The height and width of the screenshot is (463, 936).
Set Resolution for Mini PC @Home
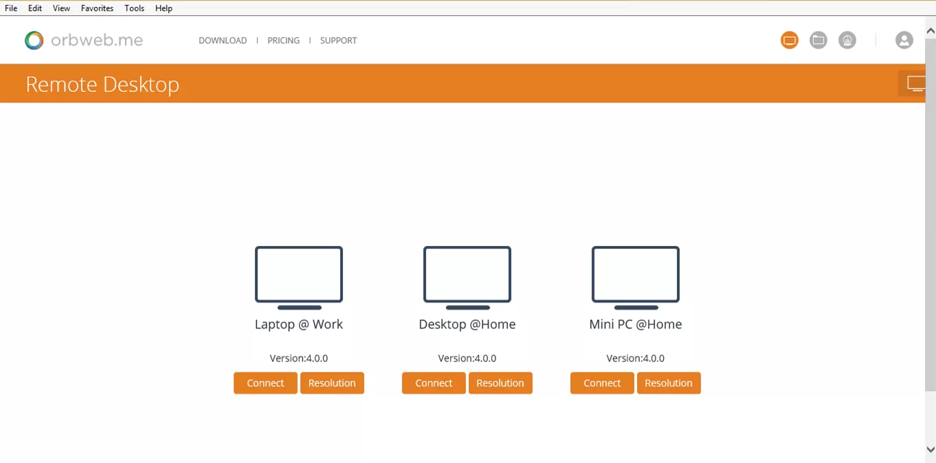669,383
